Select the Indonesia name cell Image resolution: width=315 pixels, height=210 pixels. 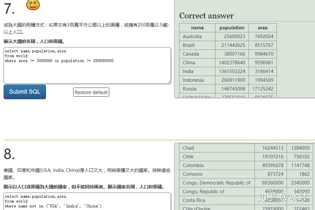[x=197, y=80]
